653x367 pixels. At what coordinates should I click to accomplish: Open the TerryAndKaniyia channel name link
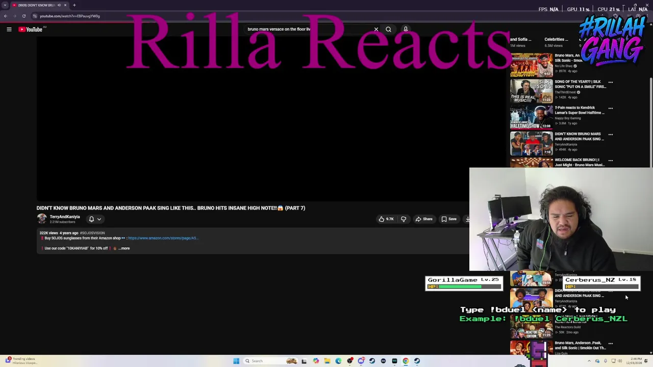(65, 217)
